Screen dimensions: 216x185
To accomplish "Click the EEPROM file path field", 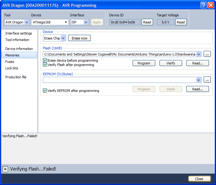I will coord(119,80).
